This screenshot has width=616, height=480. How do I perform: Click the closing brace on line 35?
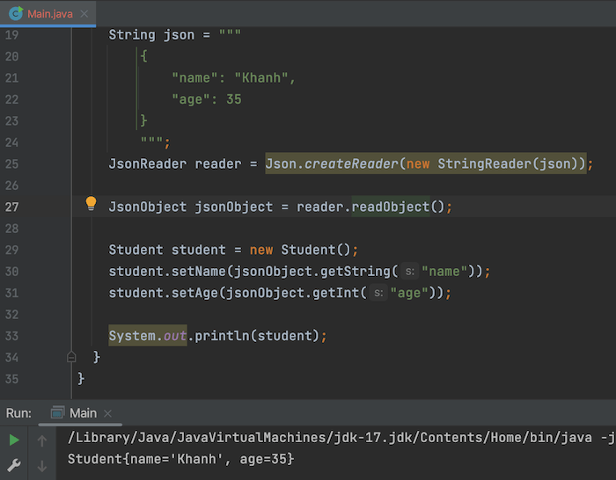[x=81, y=379]
